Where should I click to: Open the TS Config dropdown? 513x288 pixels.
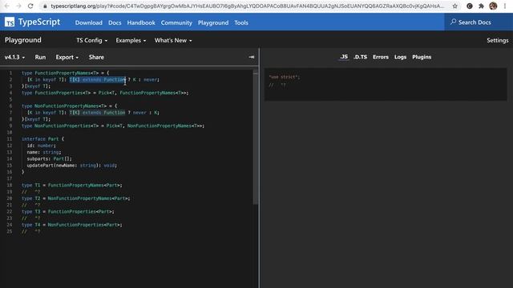(92, 41)
